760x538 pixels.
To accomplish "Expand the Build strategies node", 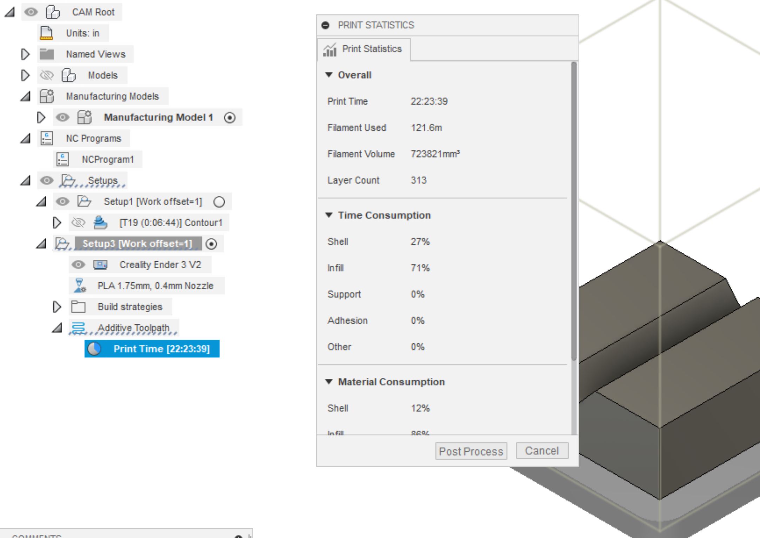I will point(57,307).
